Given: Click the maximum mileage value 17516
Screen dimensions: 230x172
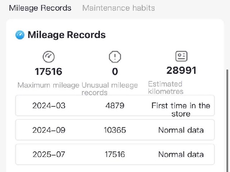Looking at the screenshot, I should coord(49,72).
